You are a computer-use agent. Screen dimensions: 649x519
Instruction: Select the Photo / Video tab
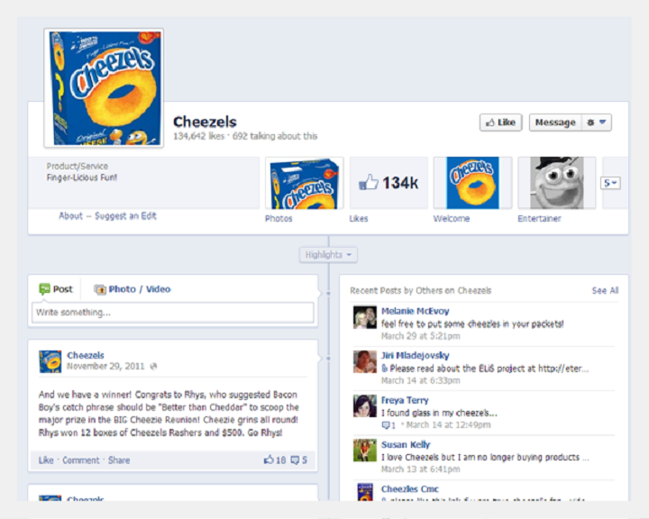133,289
